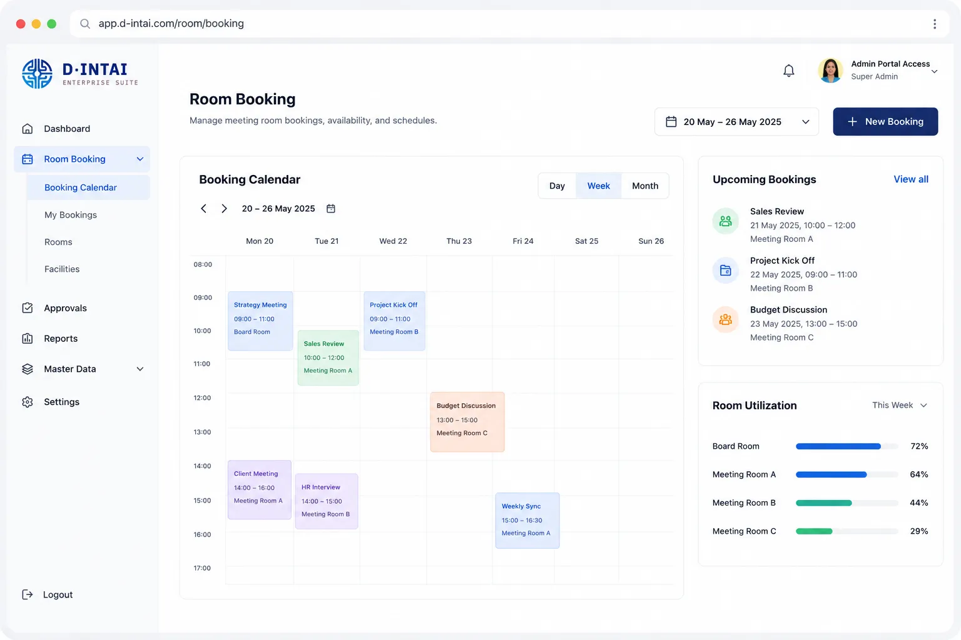This screenshot has height=640, width=961.
Task: Click the 17:00 time label
Action: (202, 569)
